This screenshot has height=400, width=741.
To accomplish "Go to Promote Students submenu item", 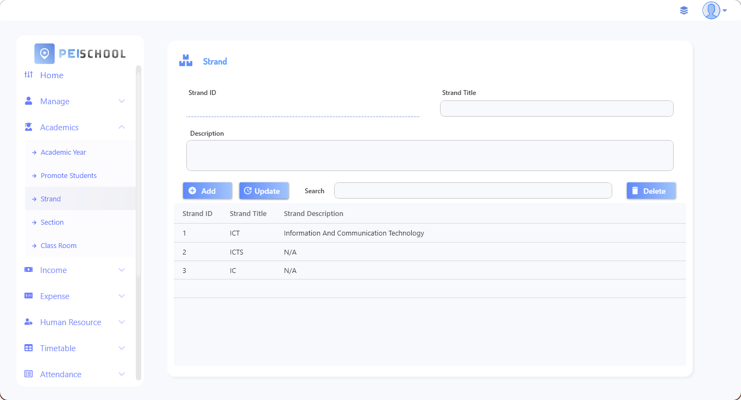I will (68, 176).
